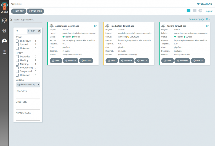Click namespace value production-laravel-app
The width and height of the screenshot is (215, 146).
tap(128, 55)
